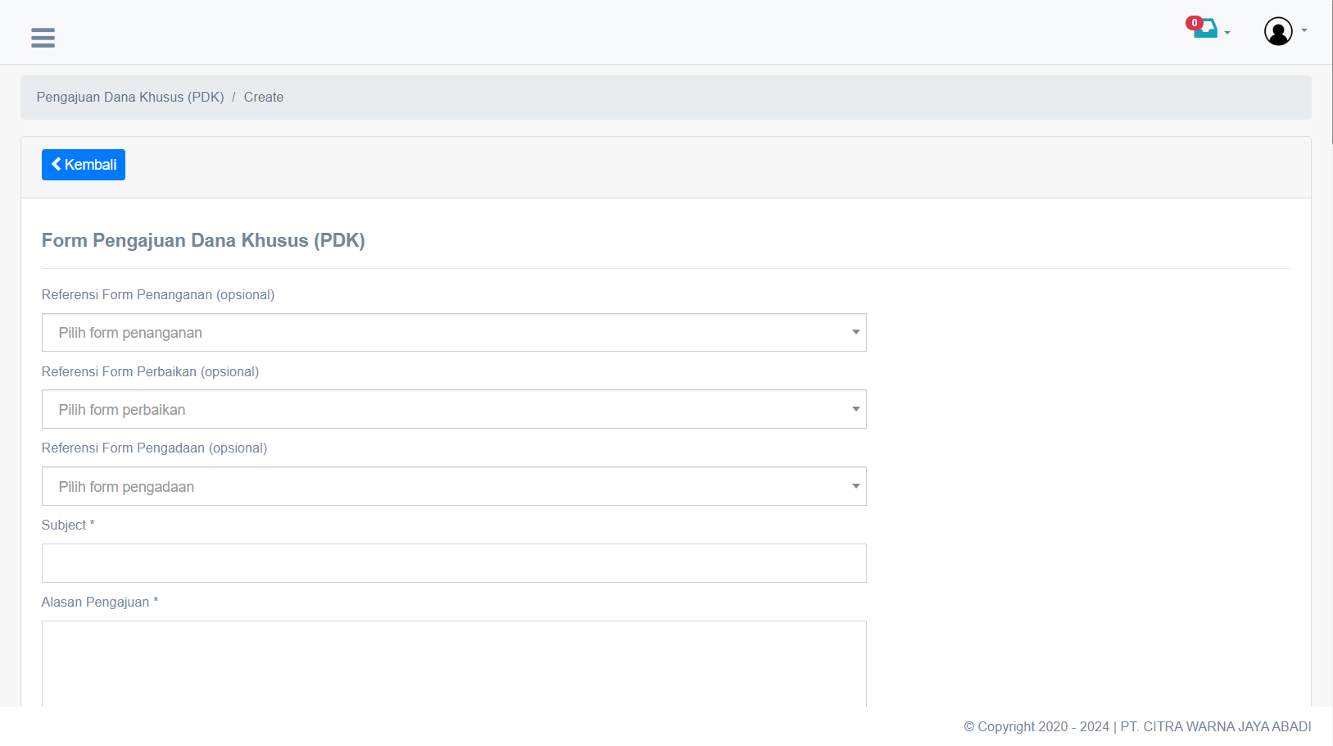Click the red notification count badge

(x=1194, y=23)
